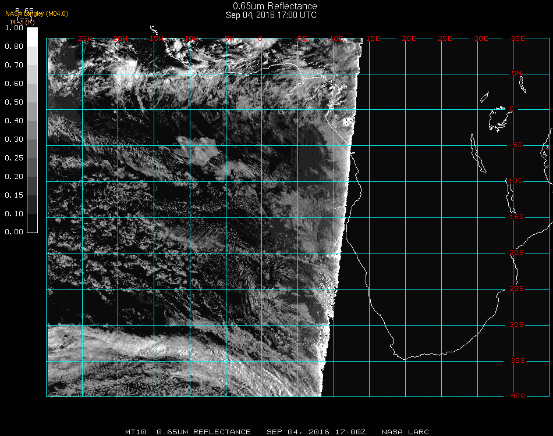Select the 0.80 color bar value
This screenshot has width=553, height=436.
click(x=14, y=46)
